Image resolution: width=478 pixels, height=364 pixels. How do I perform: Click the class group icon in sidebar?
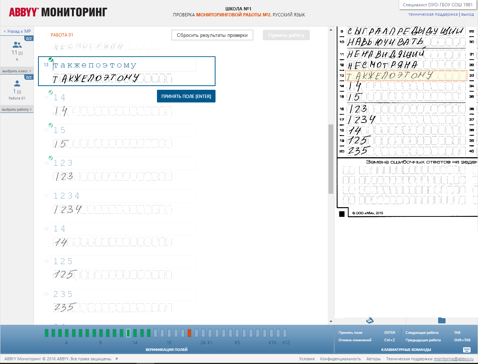17,45
